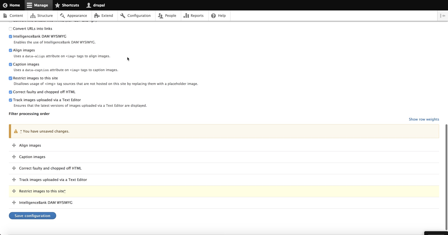The height and width of the screenshot is (235, 448).
Task: Grab drag handle for Track images uploaded row
Action: coord(14,180)
